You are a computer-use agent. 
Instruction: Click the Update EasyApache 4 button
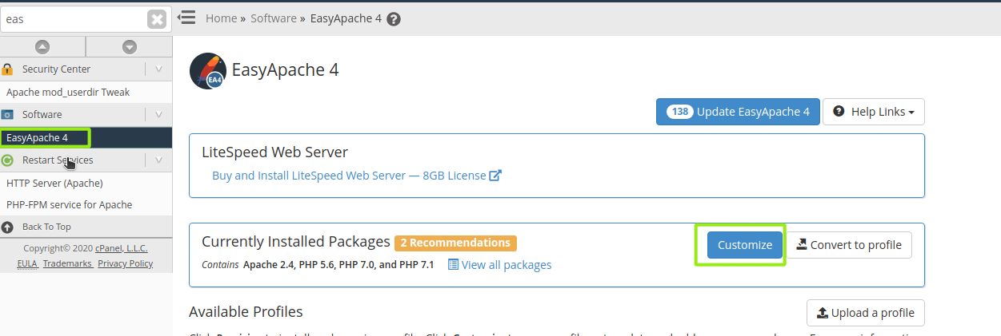737,112
